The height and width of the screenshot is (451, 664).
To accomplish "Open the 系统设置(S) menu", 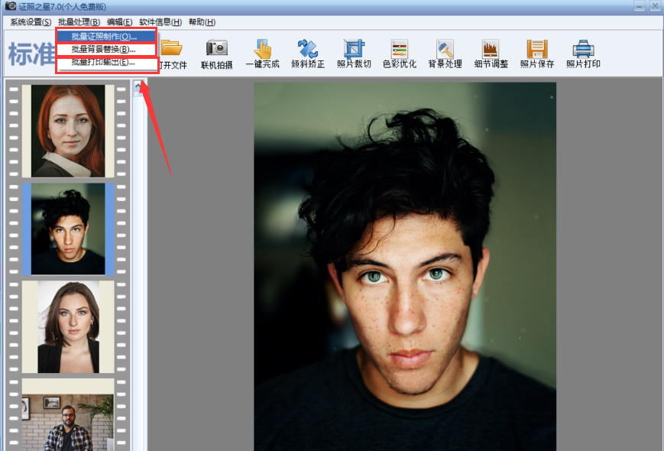I will pos(31,22).
